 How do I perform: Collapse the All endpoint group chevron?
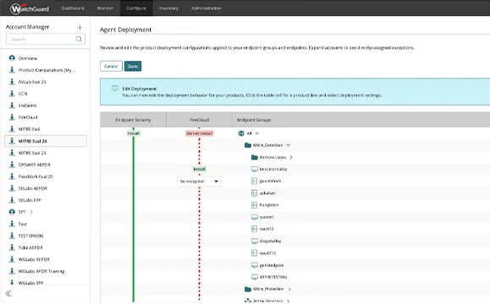tap(257, 133)
